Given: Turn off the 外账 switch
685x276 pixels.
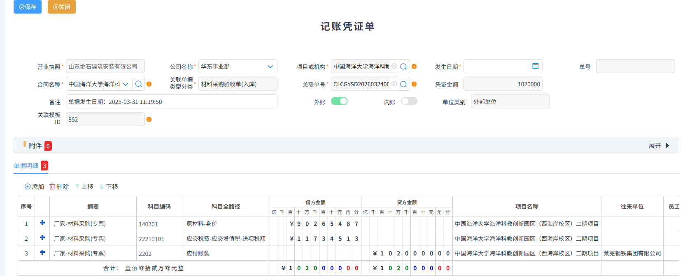Looking at the screenshot, I should (x=339, y=101).
